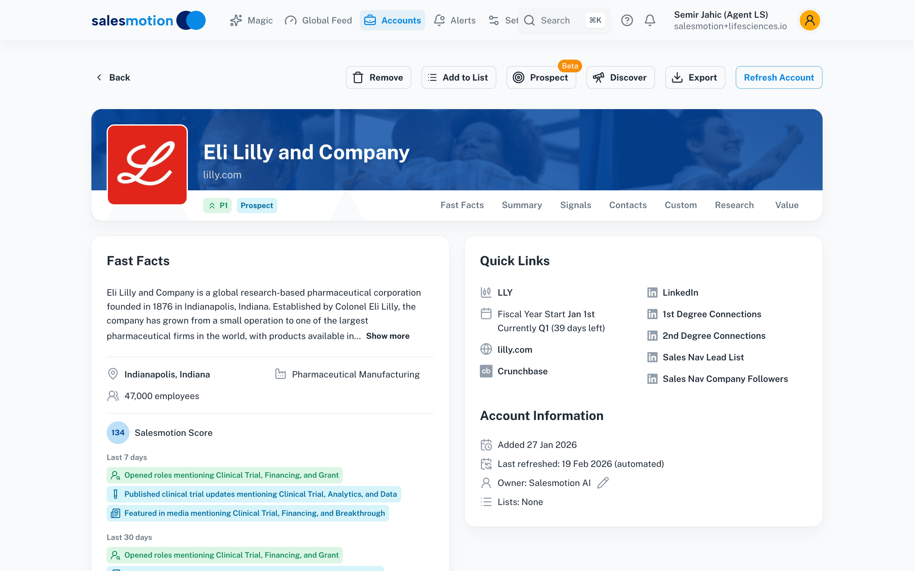Viewport: 914px width, 571px height.
Task: Click the Discover button
Action: pos(620,77)
